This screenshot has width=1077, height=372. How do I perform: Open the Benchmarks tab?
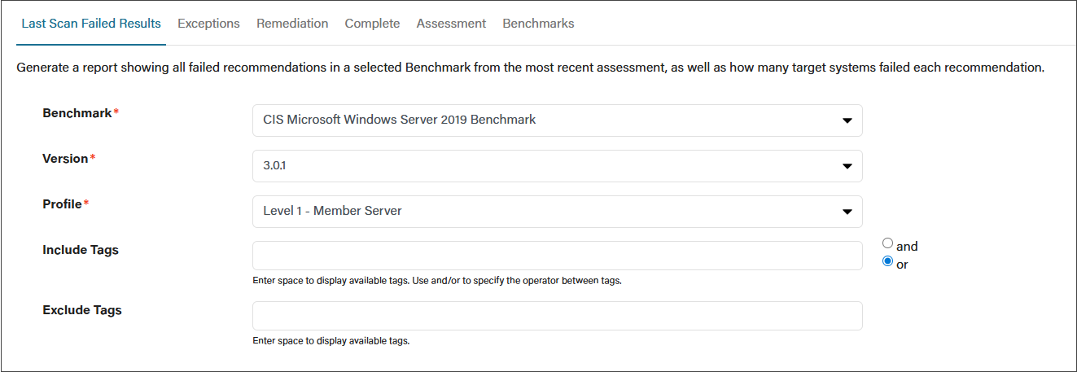(x=538, y=24)
